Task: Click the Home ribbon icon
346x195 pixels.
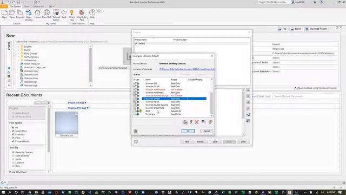Action: point(37,12)
